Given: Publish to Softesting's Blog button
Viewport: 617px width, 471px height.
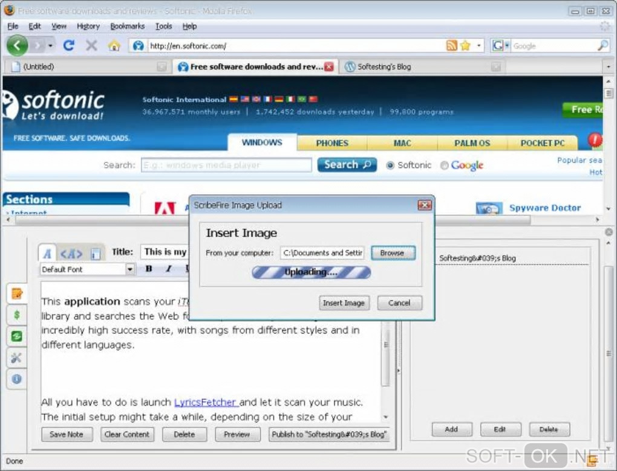Looking at the screenshot, I should click(x=329, y=434).
